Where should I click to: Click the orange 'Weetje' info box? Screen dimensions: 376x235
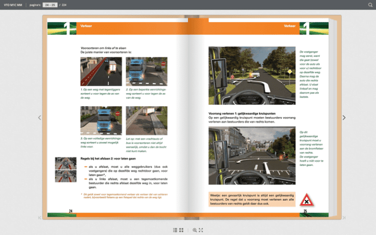tap(252, 199)
